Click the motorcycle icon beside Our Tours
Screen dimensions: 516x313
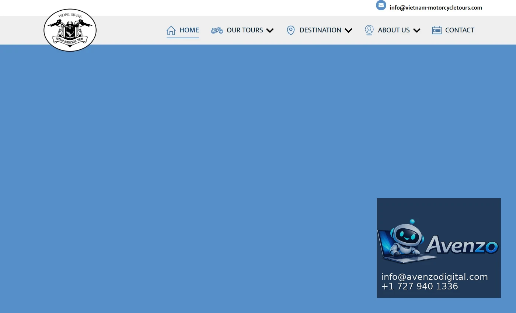[217, 30]
